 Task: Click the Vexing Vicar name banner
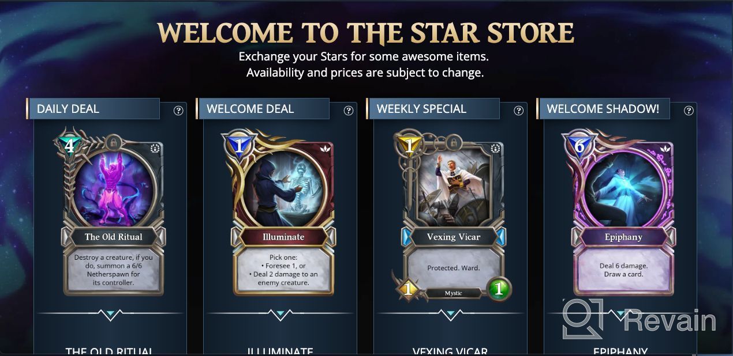coord(454,237)
